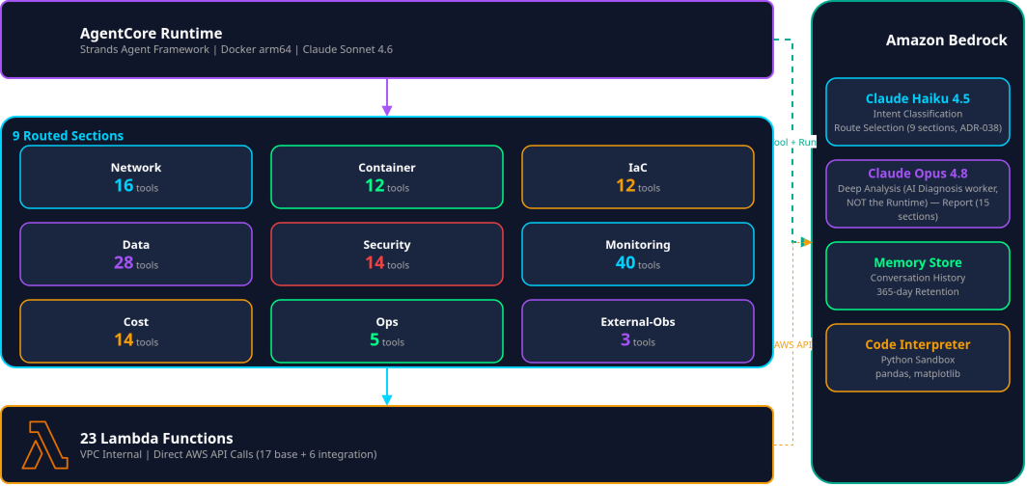Select the External-Obs 3 tools card
Image resolution: width=1027 pixels, height=486 pixels.
click(638, 331)
